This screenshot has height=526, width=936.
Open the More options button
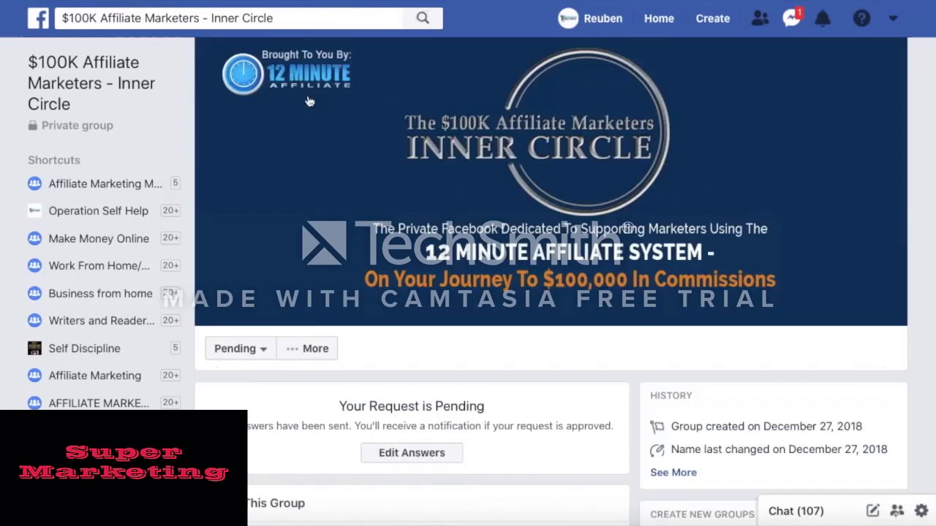pos(307,348)
